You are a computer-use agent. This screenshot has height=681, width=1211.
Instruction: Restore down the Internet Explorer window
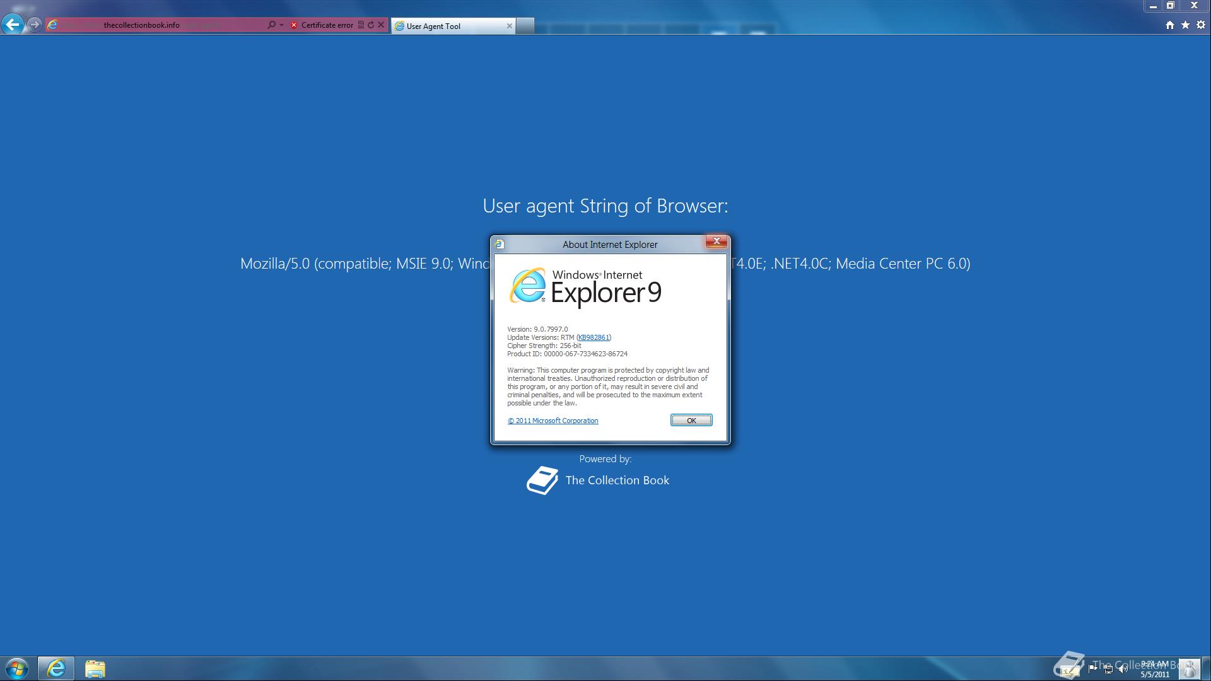(1170, 6)
